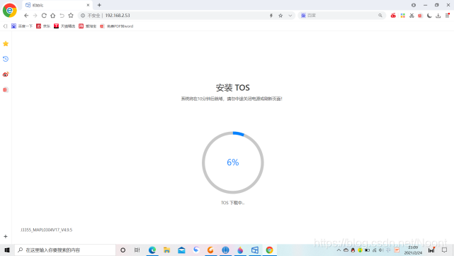Open sidebar red PDF icon

click(5, 90)
